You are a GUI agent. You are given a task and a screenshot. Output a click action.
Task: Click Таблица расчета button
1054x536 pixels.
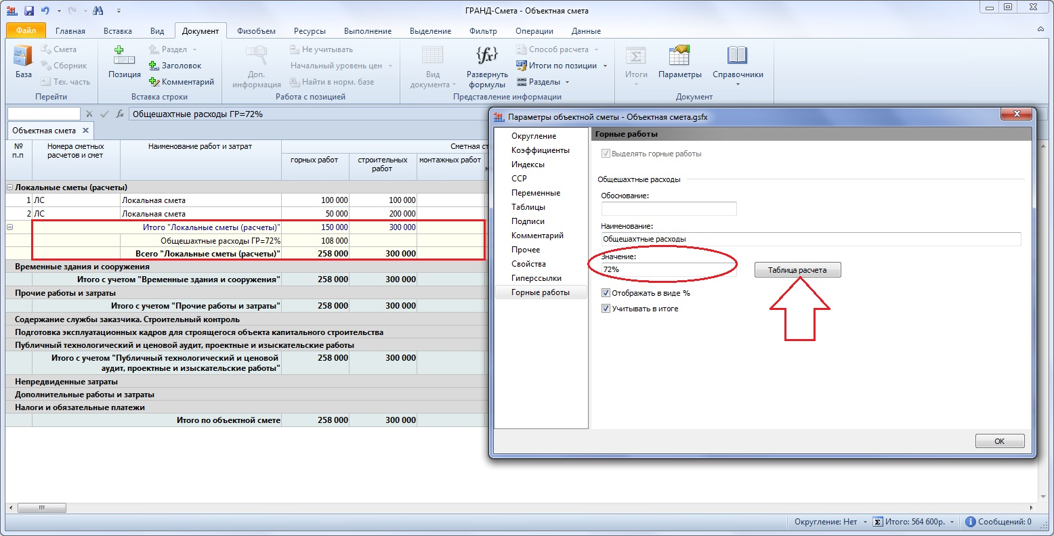797,269
